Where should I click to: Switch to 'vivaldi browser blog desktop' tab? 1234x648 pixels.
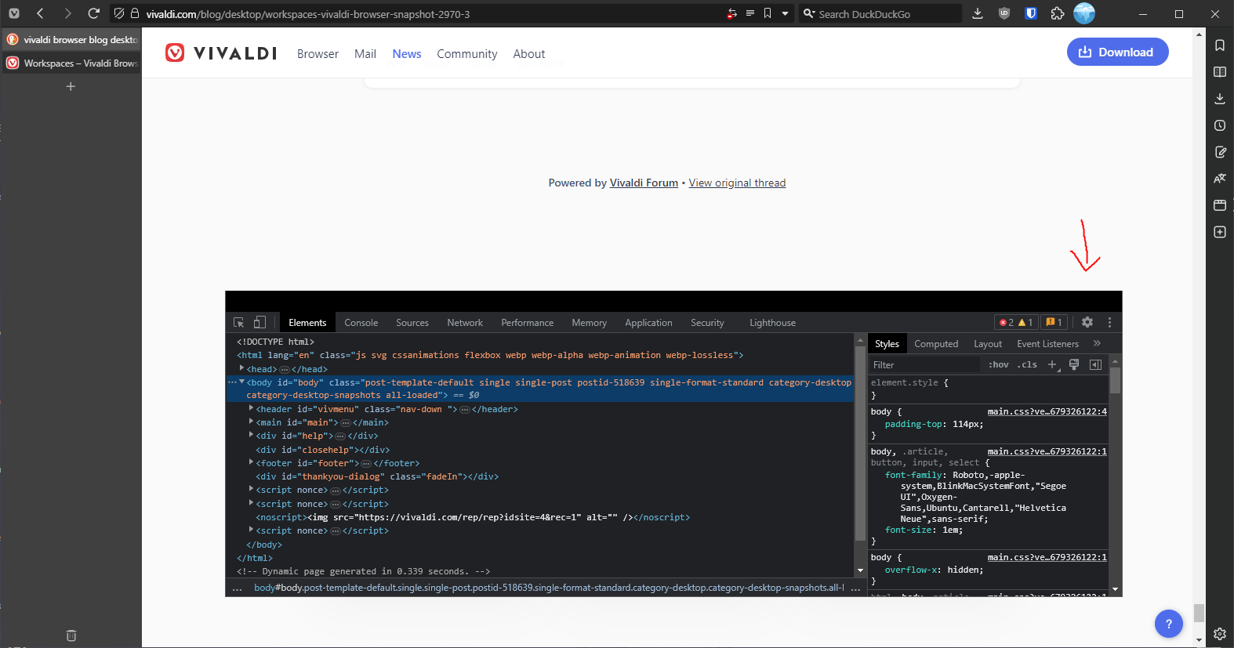pos(71,39)
